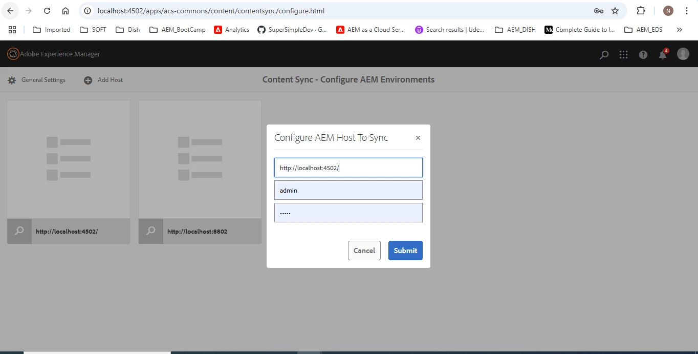Select the http://localhost:4502/ host card thumbnail

(x=69, y=159)
